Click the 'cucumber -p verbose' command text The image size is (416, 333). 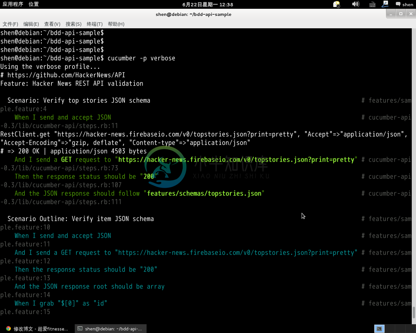pyautogui.click(x=141, y=58)
